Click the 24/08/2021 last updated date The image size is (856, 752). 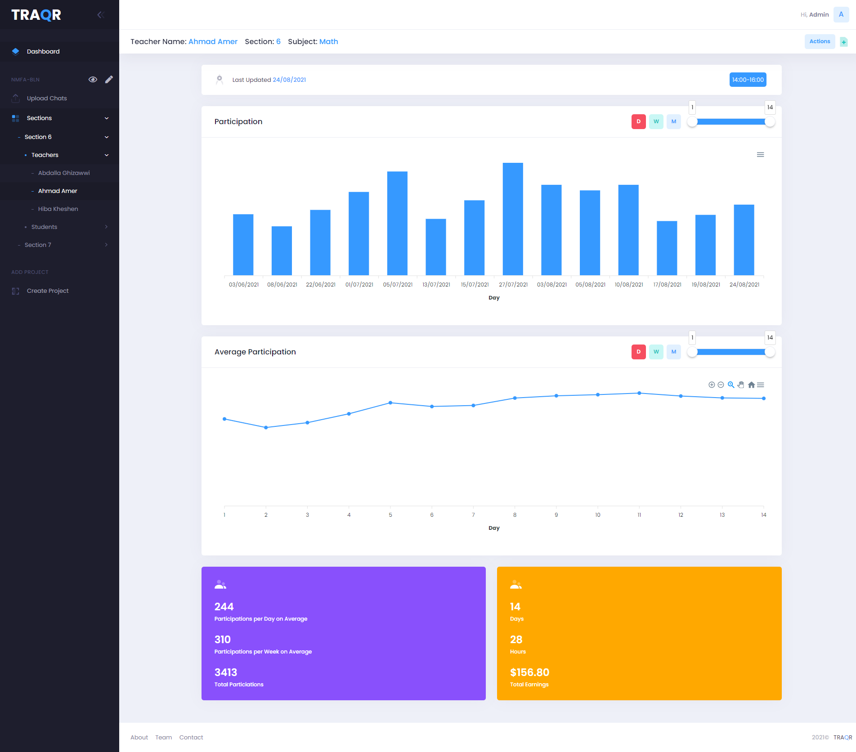(289, 80)
